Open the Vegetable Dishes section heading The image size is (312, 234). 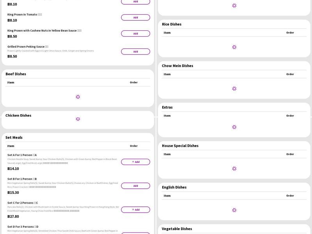point(177,229)
